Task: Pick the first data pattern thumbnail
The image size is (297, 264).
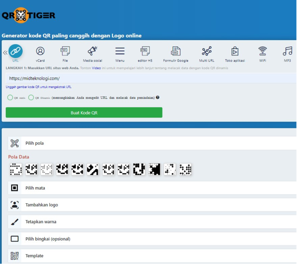Action: (x=16, y=169)
